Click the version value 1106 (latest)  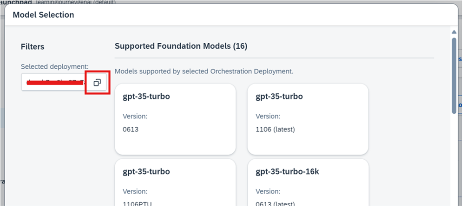click(x=275, y=130)
